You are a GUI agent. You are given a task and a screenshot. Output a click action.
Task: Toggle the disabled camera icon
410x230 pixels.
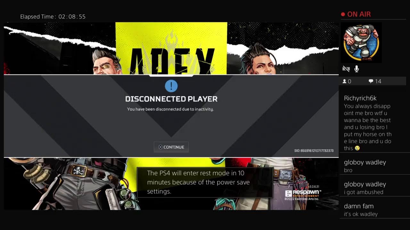tap(346, 69)
